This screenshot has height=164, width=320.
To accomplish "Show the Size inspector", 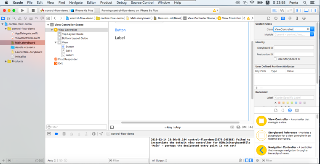I will pos(297,18).
